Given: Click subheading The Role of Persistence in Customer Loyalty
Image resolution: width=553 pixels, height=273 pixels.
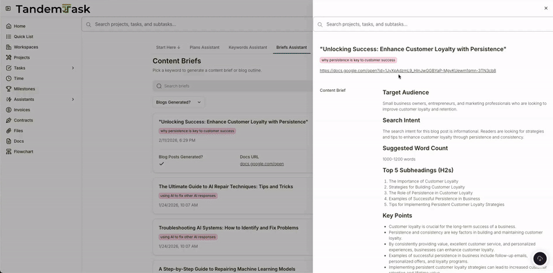Looking at the screenshot, I should 431,193.
